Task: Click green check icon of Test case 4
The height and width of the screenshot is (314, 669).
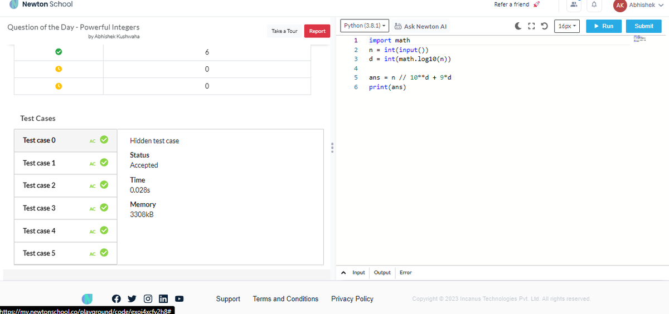Action: [104, 230]
